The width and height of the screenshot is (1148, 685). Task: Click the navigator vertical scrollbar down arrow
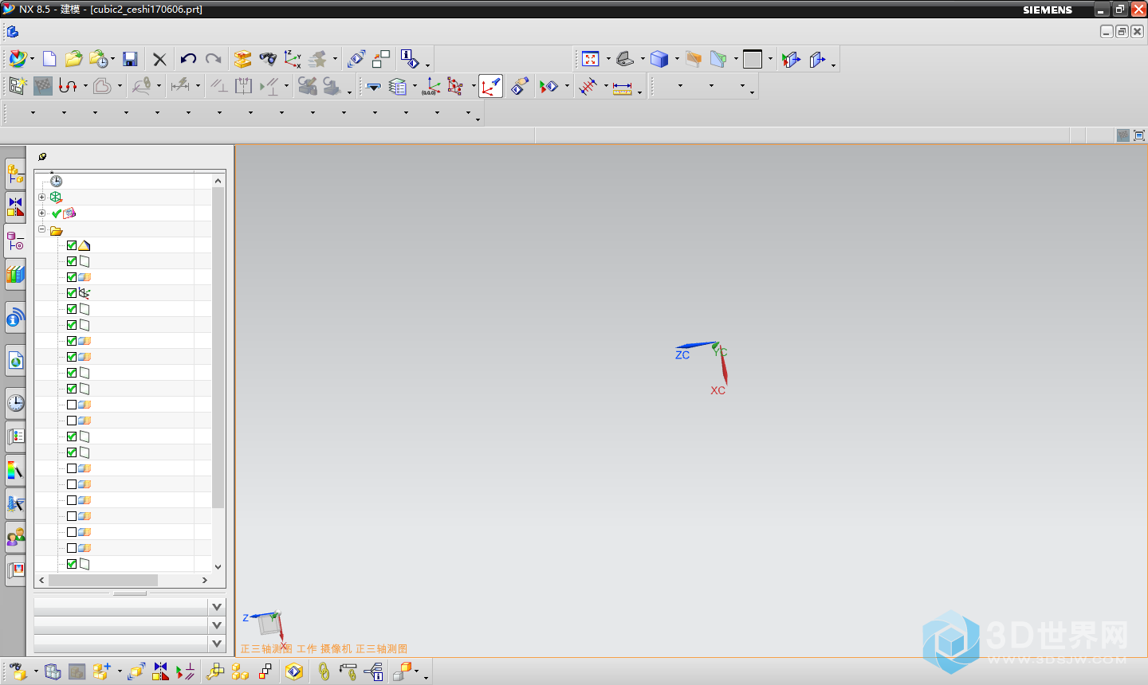(218, 566)
